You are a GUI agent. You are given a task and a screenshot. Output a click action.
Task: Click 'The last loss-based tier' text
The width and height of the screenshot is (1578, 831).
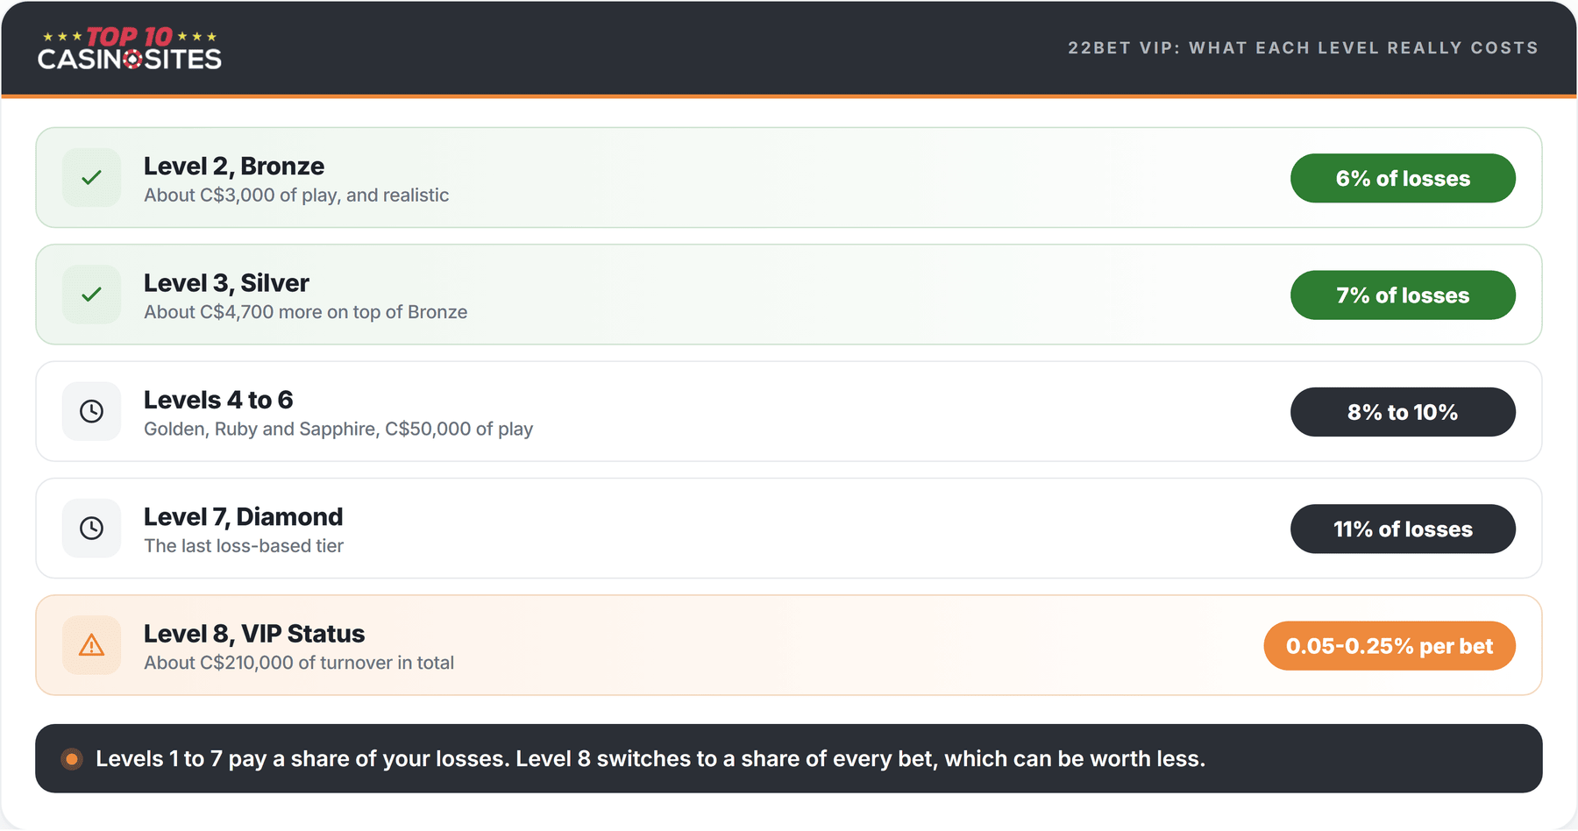pyautogui.click(x=244, y=546)
